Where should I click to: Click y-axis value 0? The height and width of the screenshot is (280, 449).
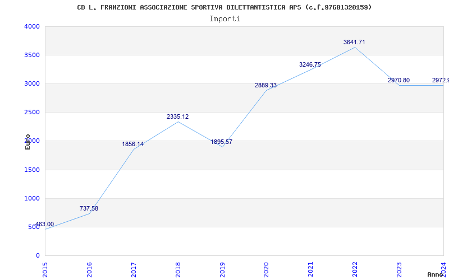pos(38,256)
